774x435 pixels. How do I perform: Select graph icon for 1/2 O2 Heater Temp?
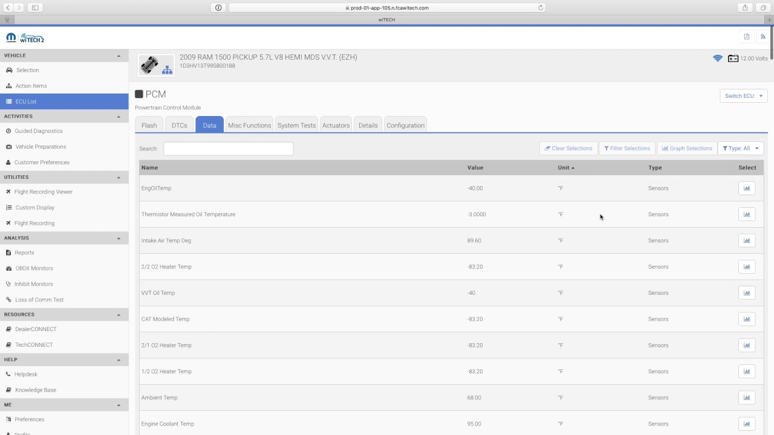click(747, 372)
